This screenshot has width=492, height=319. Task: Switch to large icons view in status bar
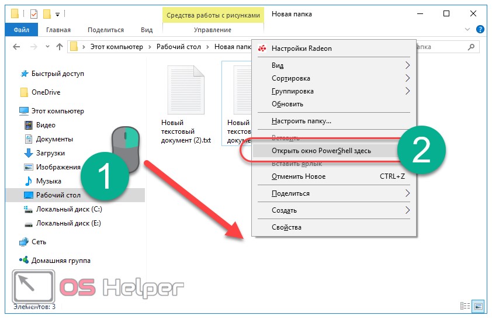[478, 306]
